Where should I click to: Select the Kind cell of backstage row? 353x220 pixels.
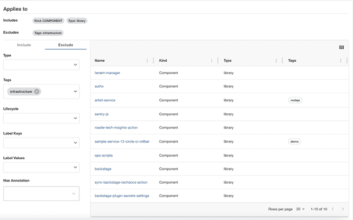pyautogui.click(x=168, y=169)
